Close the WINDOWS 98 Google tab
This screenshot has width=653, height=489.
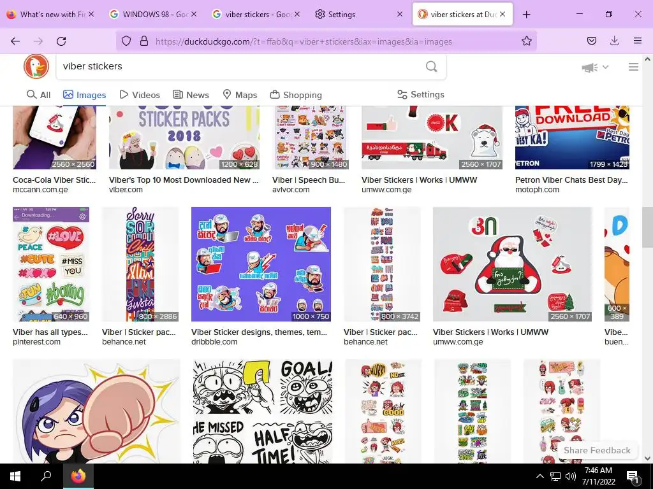tap(194, 14)
